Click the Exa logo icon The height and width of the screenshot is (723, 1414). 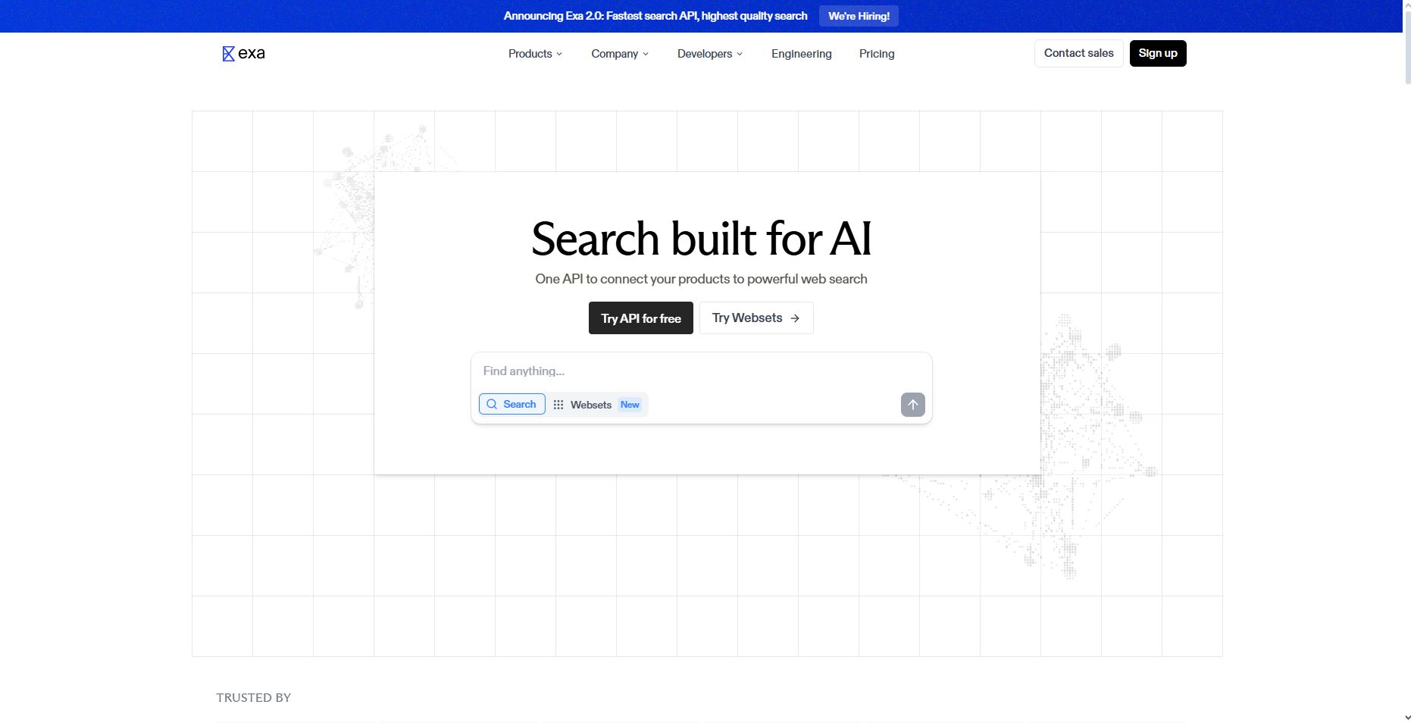click(x=228, y=54)
